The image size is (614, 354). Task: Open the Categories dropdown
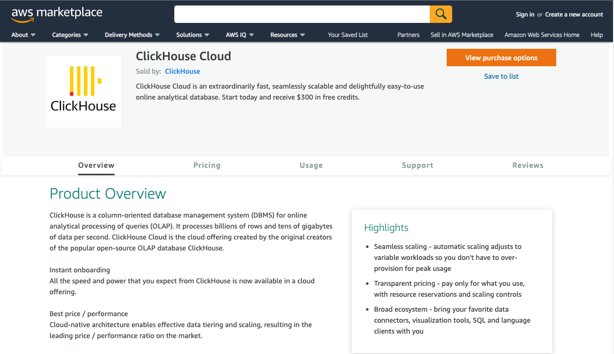[70, 35]
